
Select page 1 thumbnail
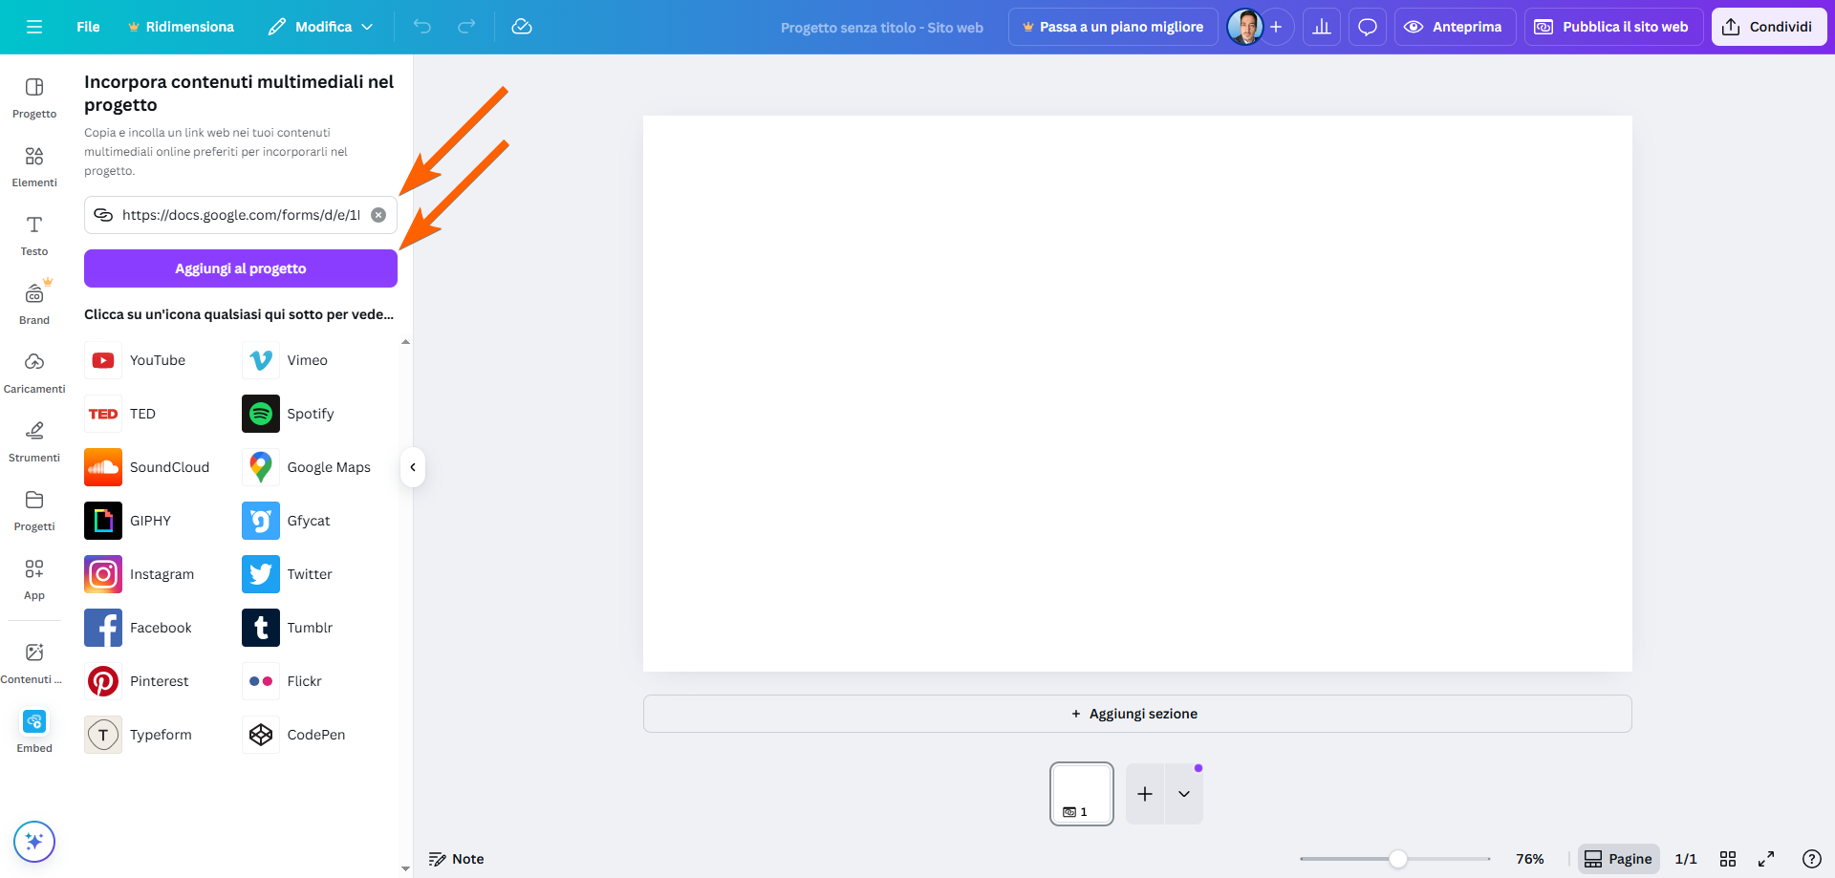click(1082, 793)
